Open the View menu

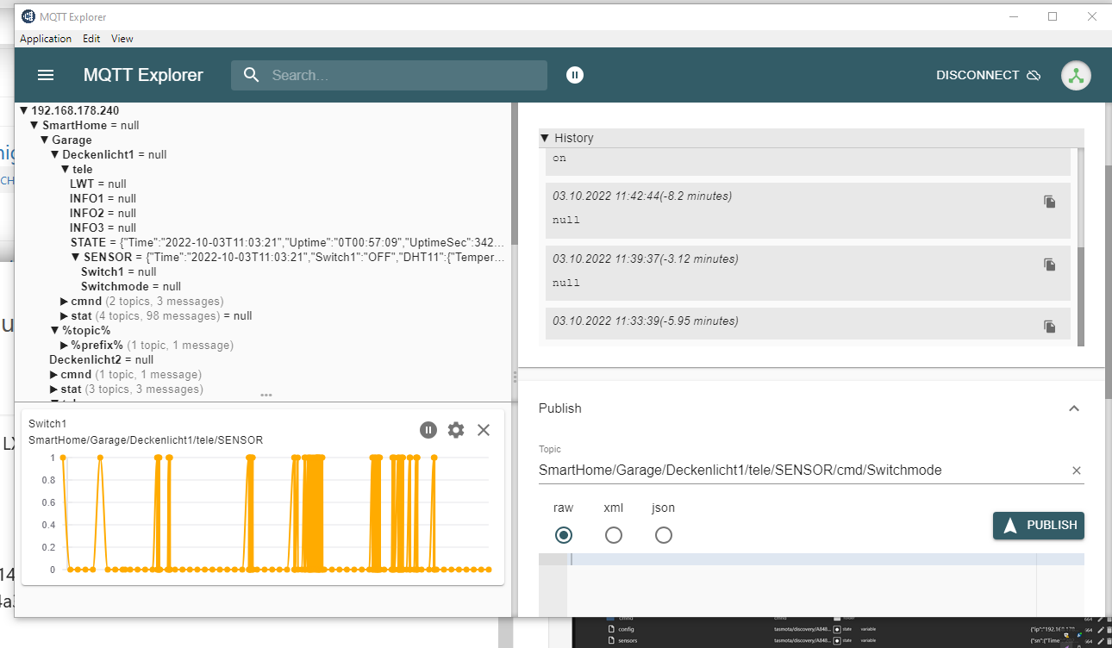pyautogui.click(x=122, y=39)
